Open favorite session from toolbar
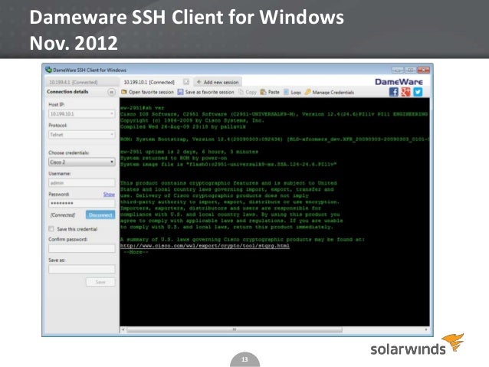 tap(147, 92)
